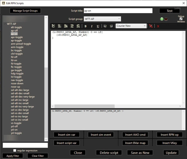Viewport: 187px width, 159px height.
Task: Select the apr-toggle script
Action: (17, 37)
